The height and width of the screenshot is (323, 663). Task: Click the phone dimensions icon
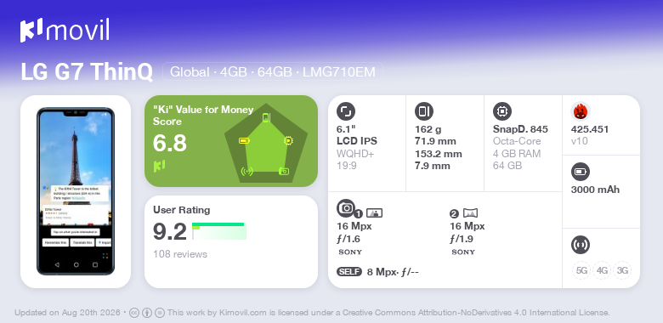[424, 111]
